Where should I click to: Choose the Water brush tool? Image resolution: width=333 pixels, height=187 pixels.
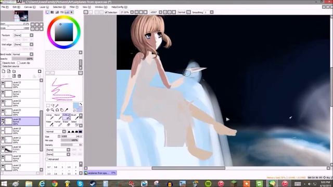50,124
